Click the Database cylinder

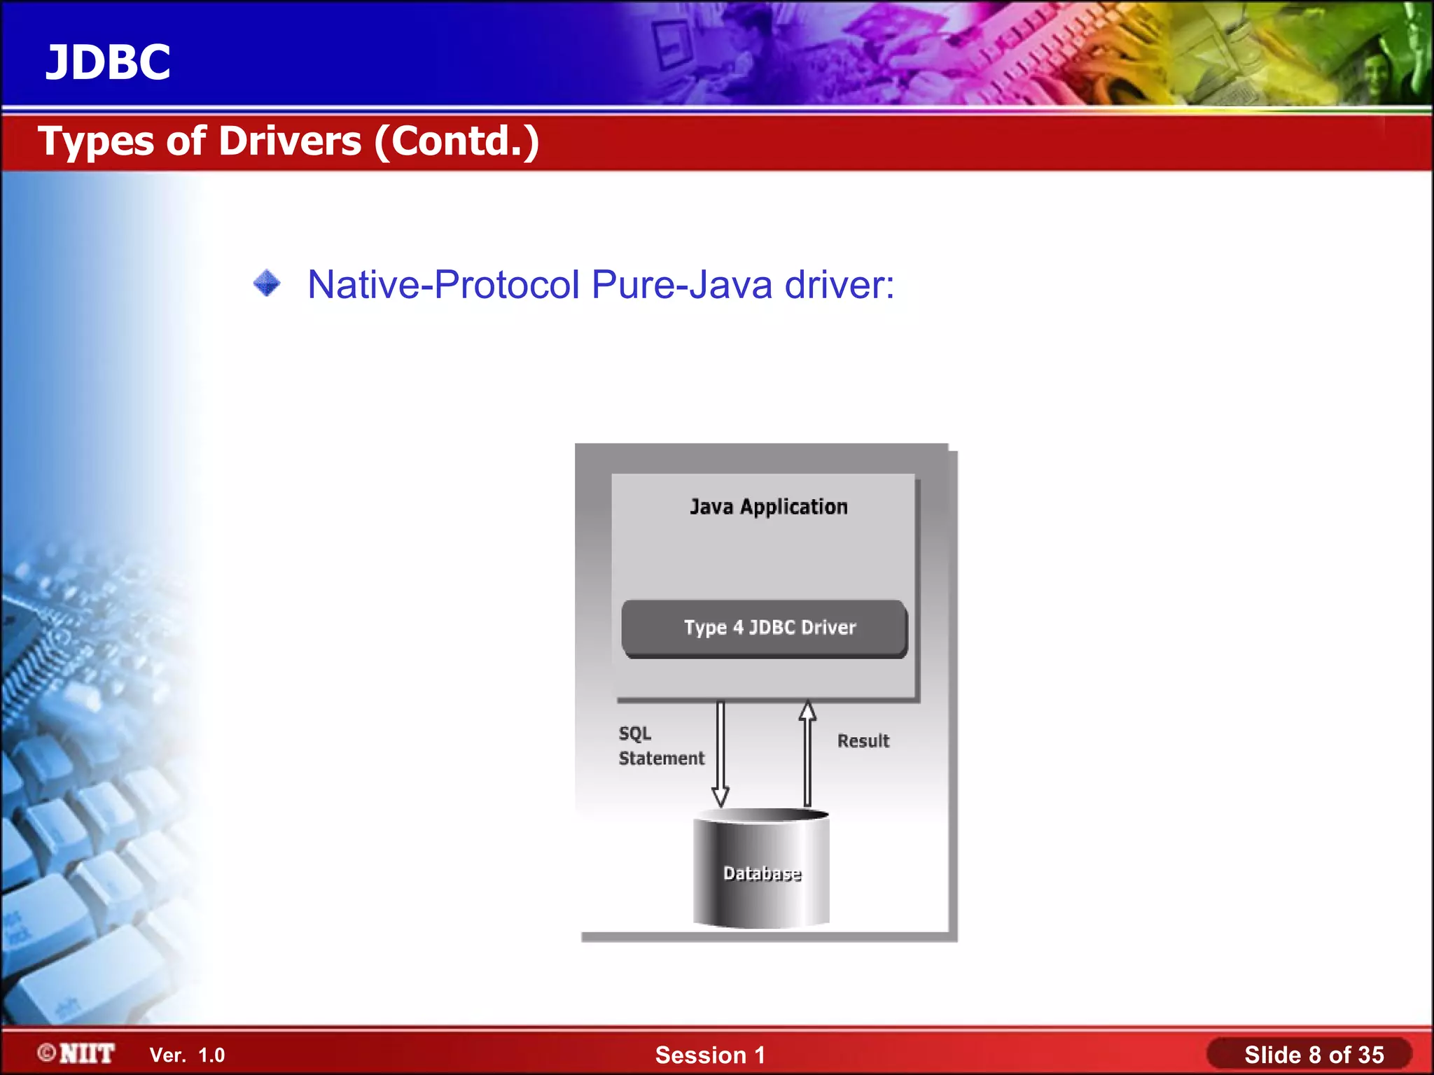click(x=761, y=868)
